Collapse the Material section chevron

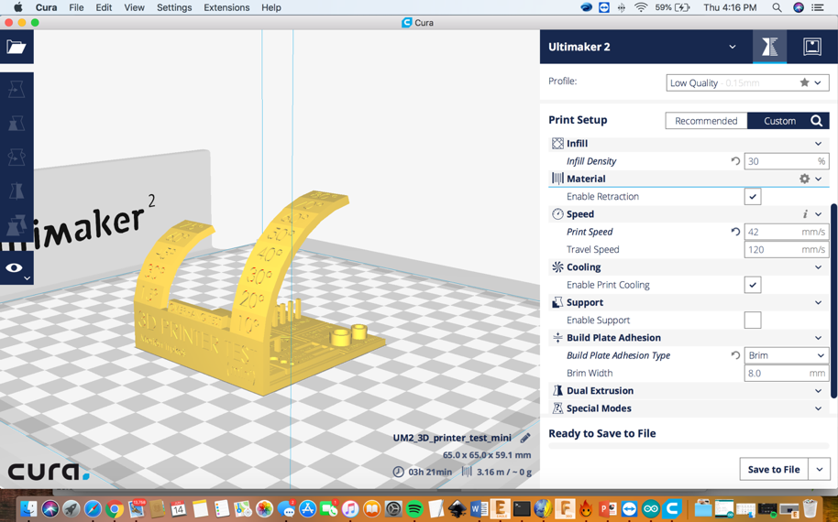pos(818,179)
